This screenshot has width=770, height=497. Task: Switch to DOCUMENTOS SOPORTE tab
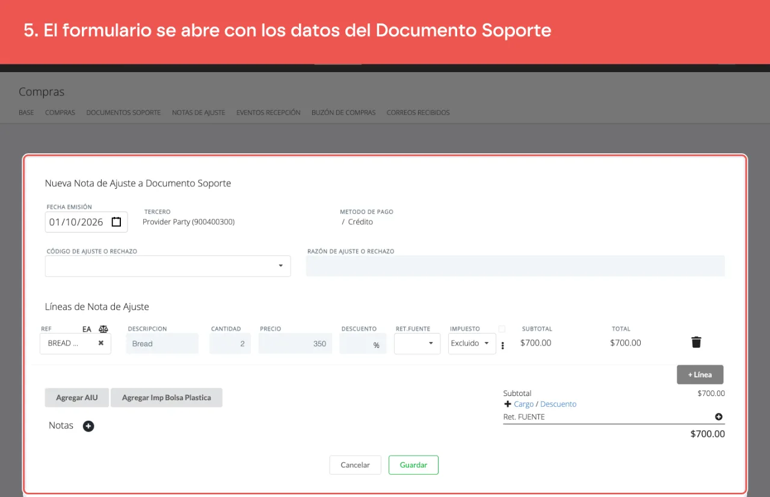(x=123, y=112)
